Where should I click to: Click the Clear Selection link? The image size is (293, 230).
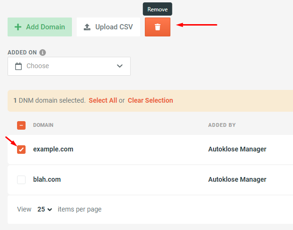tap(150, 100)
